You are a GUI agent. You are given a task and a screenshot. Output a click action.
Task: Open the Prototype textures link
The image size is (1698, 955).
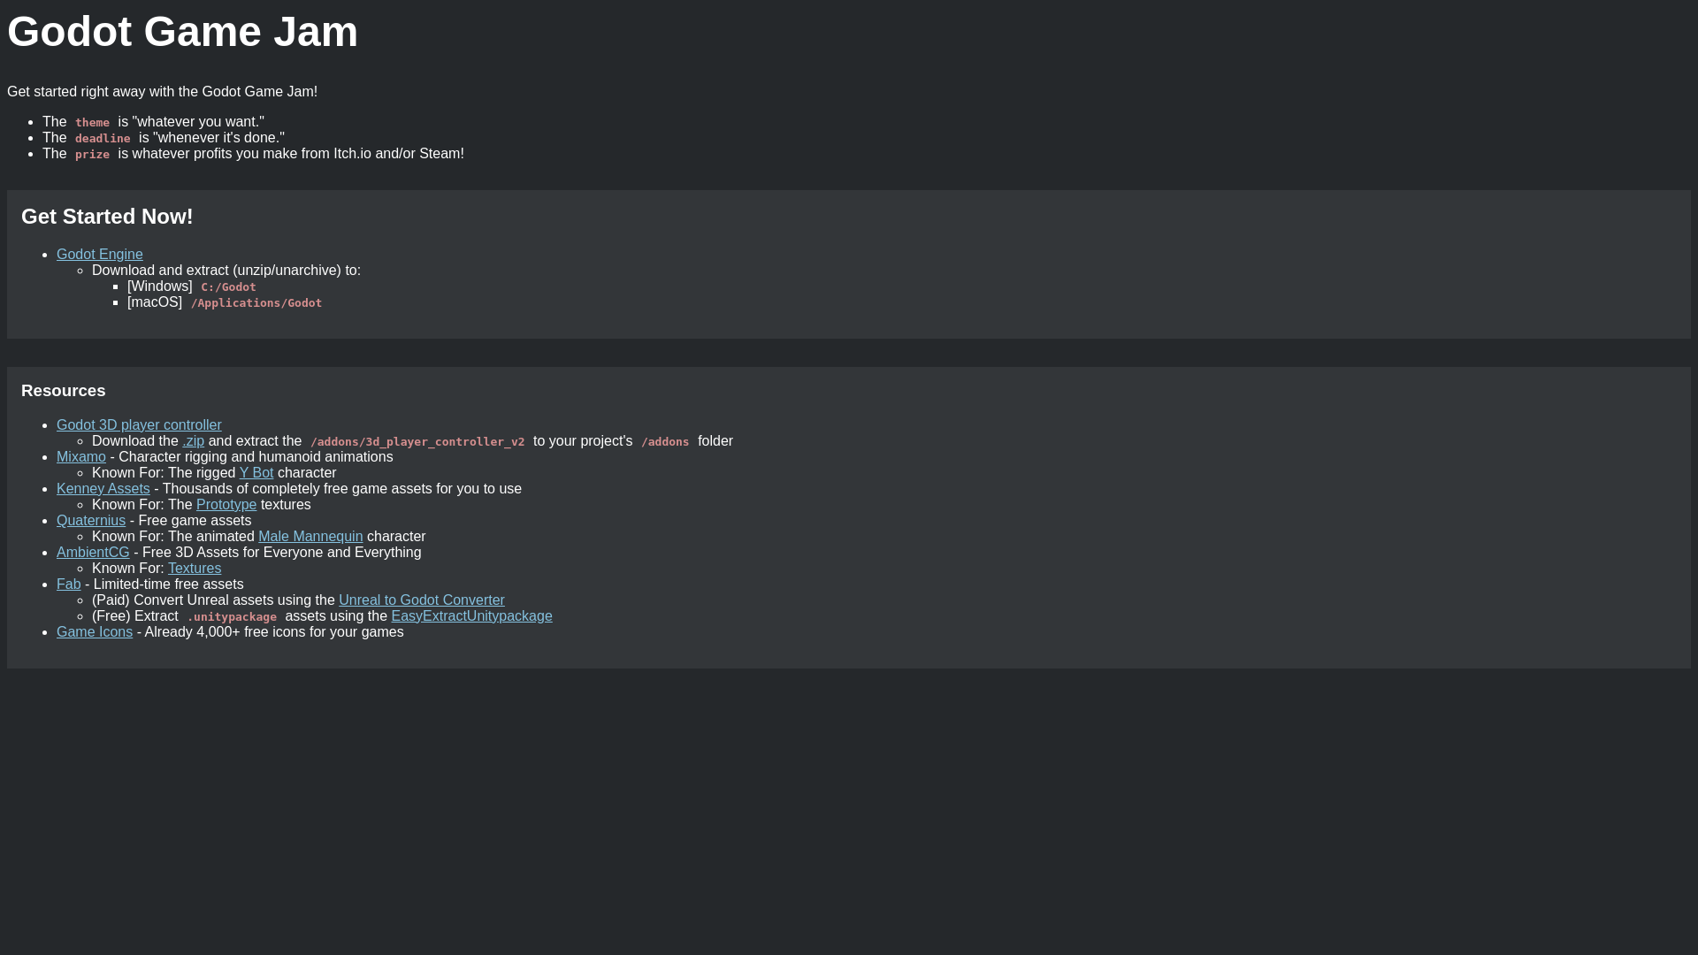[x=226, y=505]
